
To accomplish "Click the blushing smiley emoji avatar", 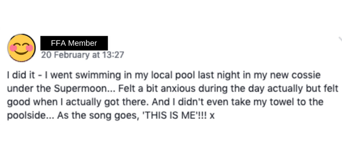I will click(21, 47).
